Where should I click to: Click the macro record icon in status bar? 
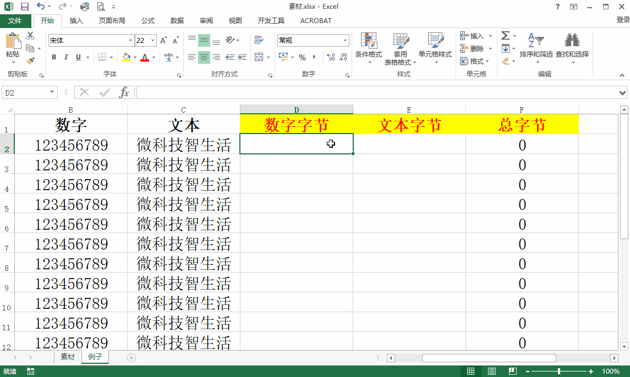coord(30,372)
